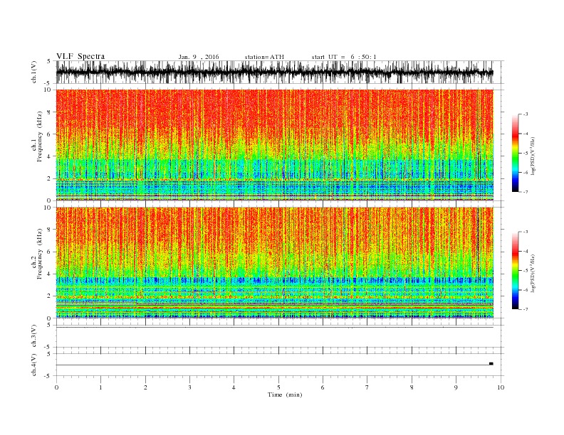The image size is (564, 435).
Task: Click the black marker on the ch.4 trace
Action: [491, 364]
